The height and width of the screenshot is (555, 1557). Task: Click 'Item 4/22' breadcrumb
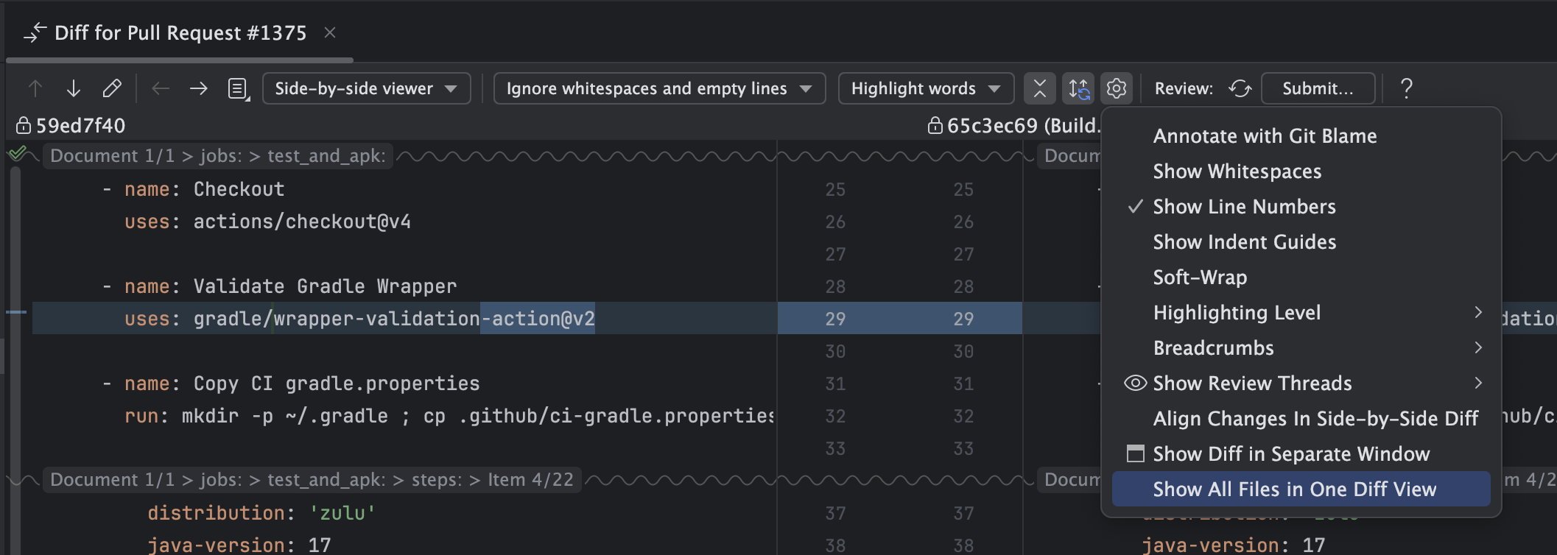(x=530, y=480)
